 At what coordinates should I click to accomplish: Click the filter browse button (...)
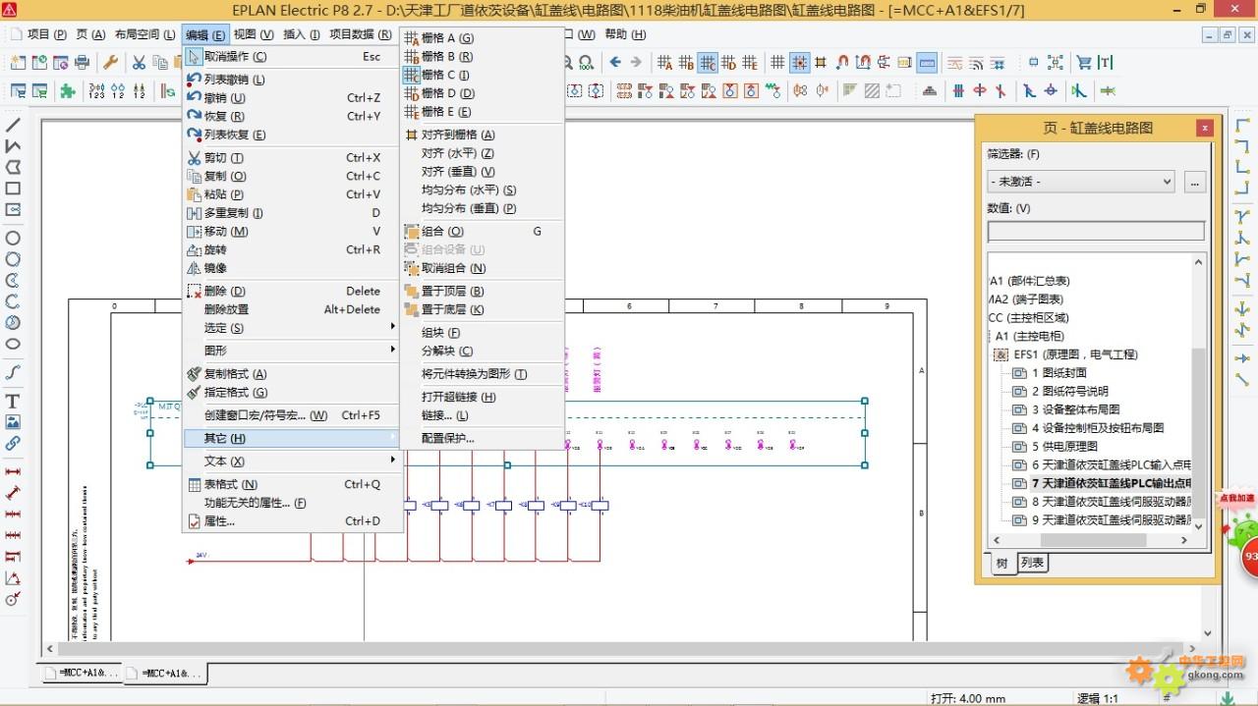(1195, 182)
